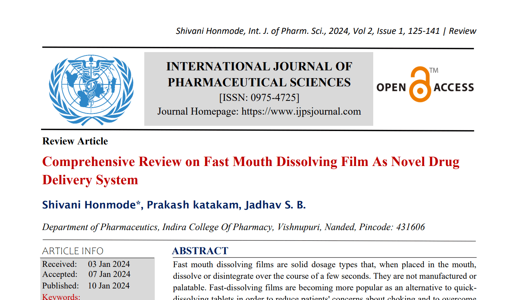The width and height of the screenshot is (519, 300).
Task: Click the title's second line 'Delivery System'
Action: [x=90, y=180]
